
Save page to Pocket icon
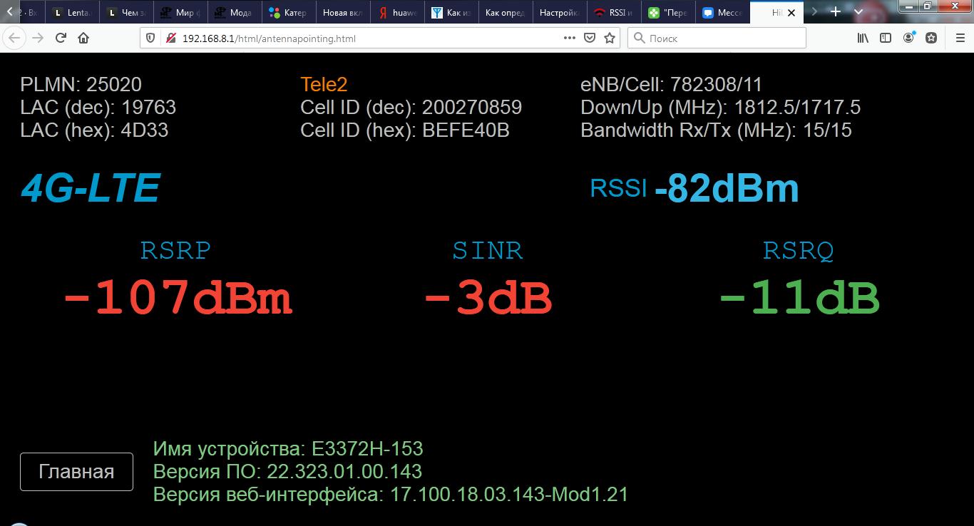pos(590,38)
